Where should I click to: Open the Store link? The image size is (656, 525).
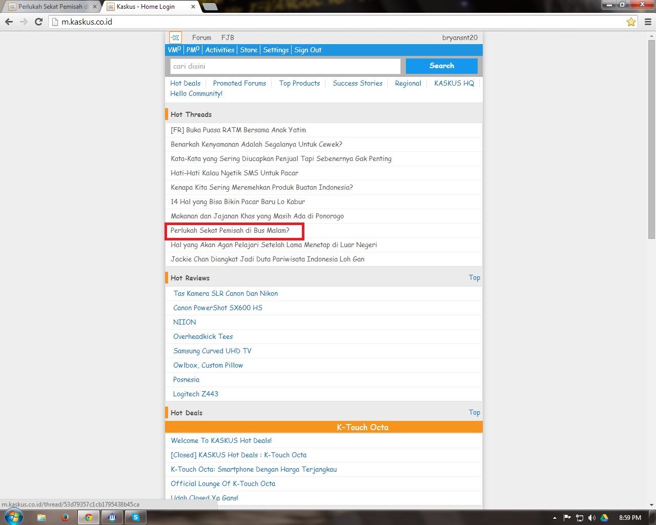point(249,50)
